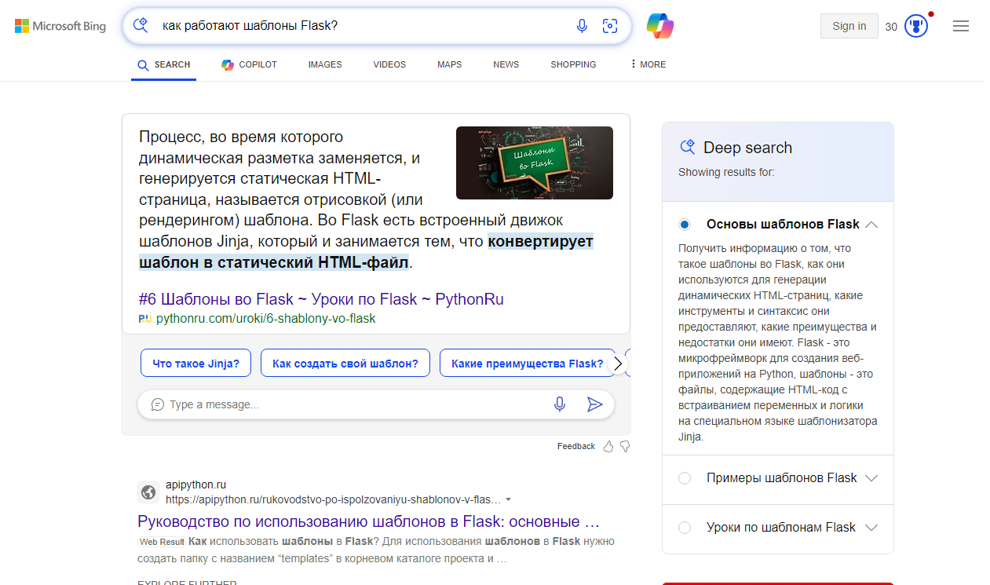This screenshot has height=585, width=990.
Task: Expand the Уроки по шаблонам Flask chevron
Action: tap(871, 528)
